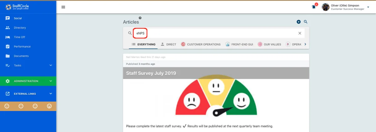Click the Tasks menu item

18,65
